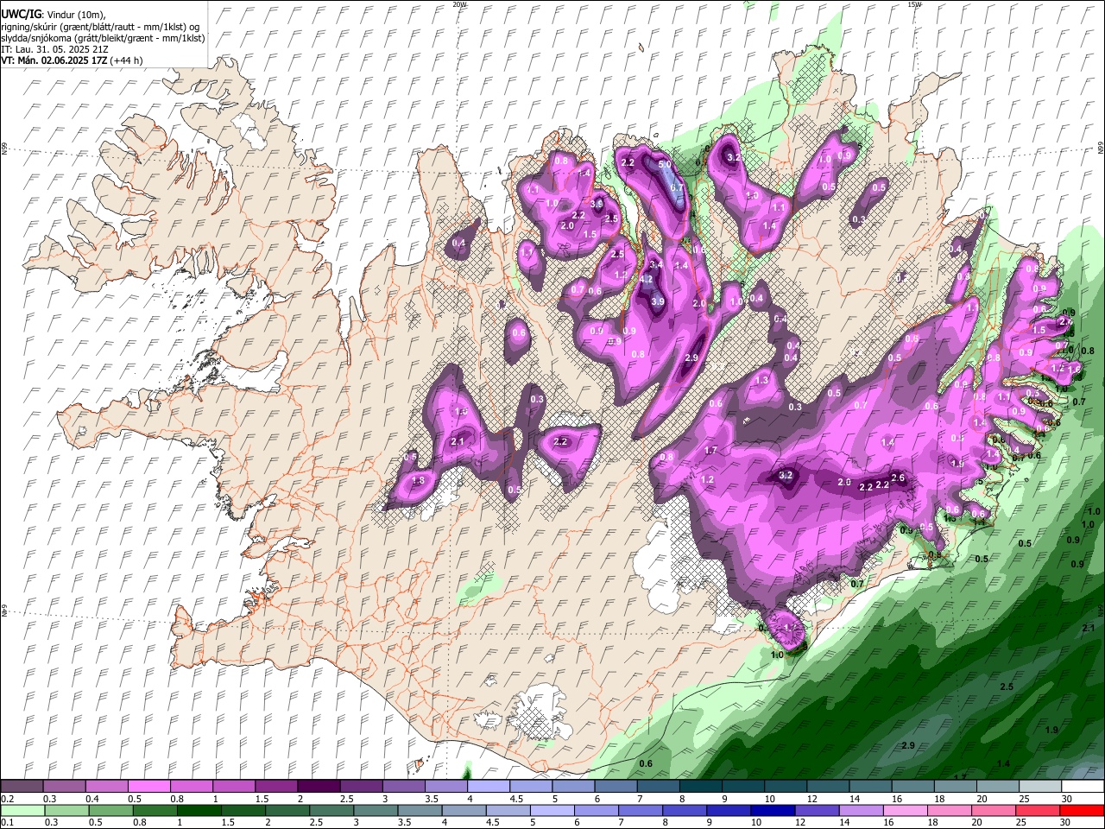The height and width of the screenshot is (829, 1105).
Task: Select the 15W longitude label
Action: click(915, 4)
